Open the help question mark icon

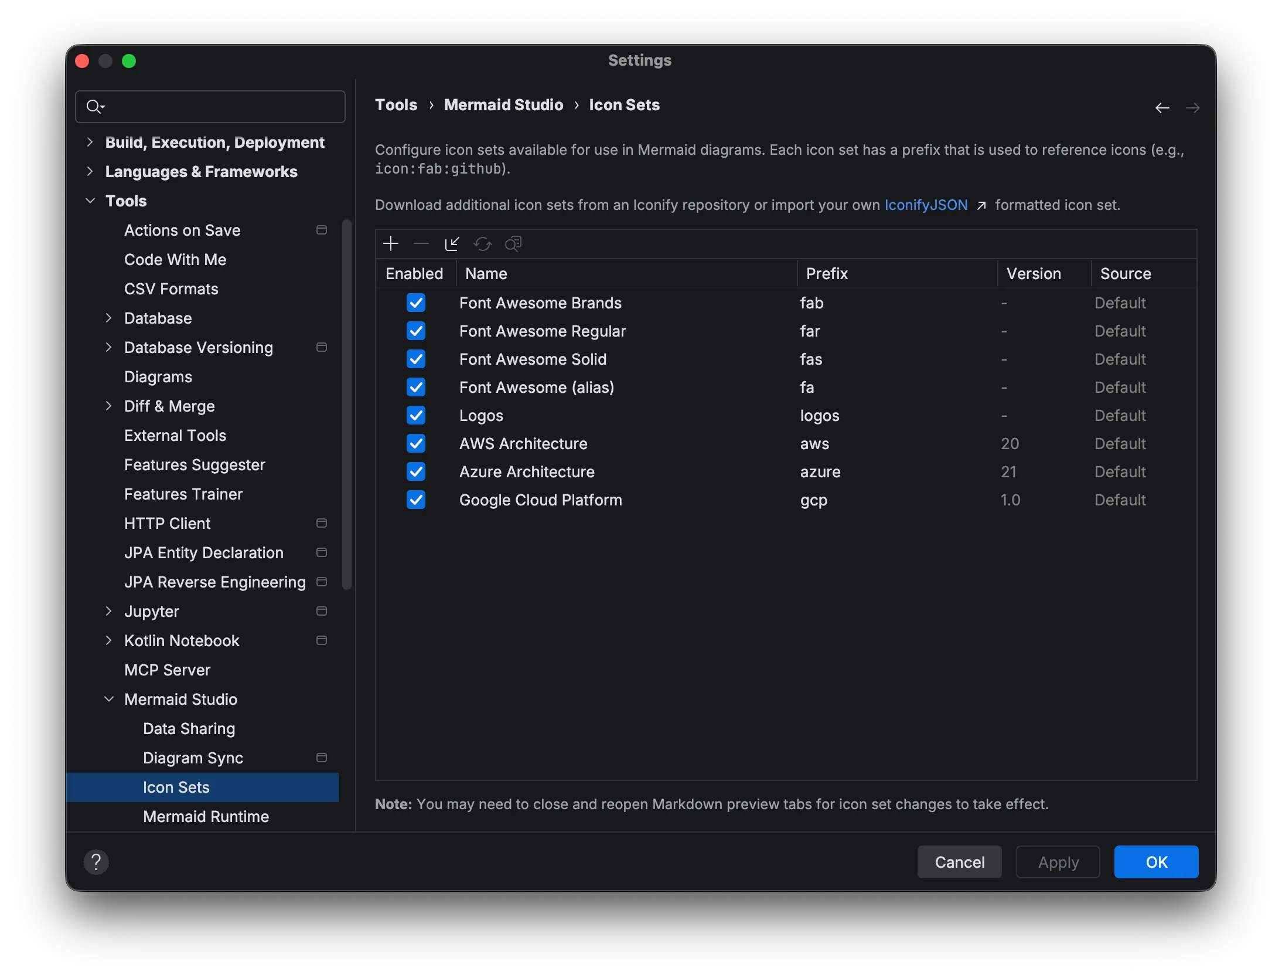tap(97, 862)
